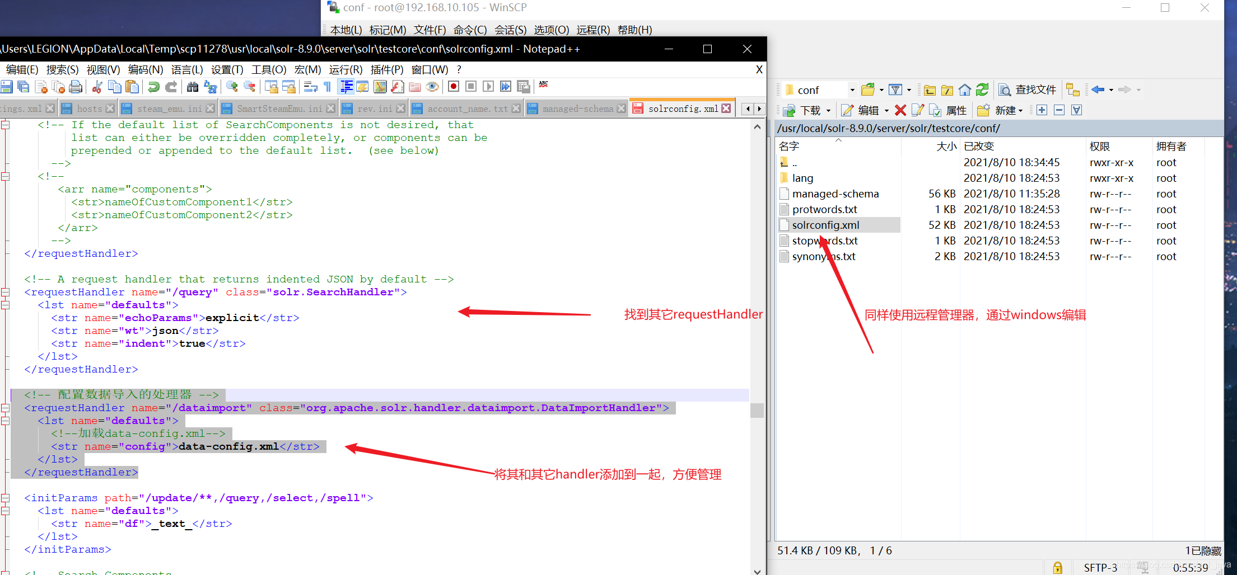The height and width of the screenshot is (575, 1237).
Task: Undo the last edit in Notepad++
Action: tap(153, 87)
